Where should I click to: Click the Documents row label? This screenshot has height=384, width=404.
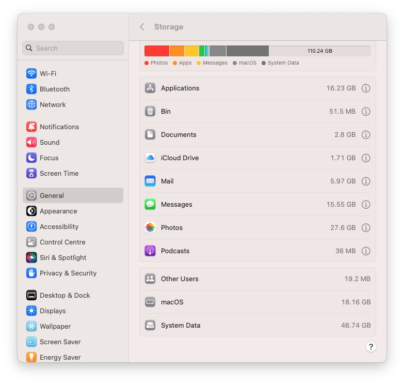[x=179, y=135]
